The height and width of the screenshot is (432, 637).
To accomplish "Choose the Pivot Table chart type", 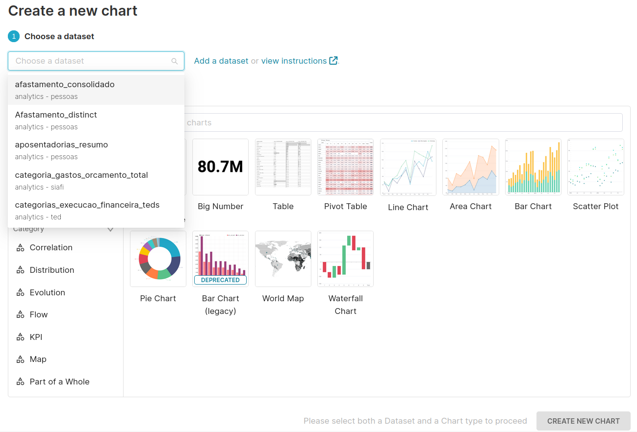I will pos(345,167).
